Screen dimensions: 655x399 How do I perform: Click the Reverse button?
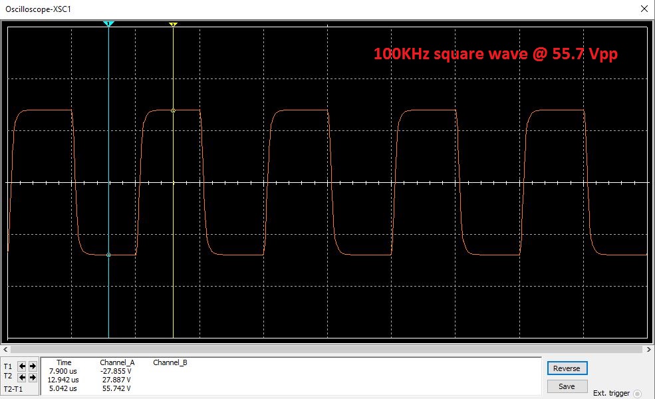[x=567, y=368]
